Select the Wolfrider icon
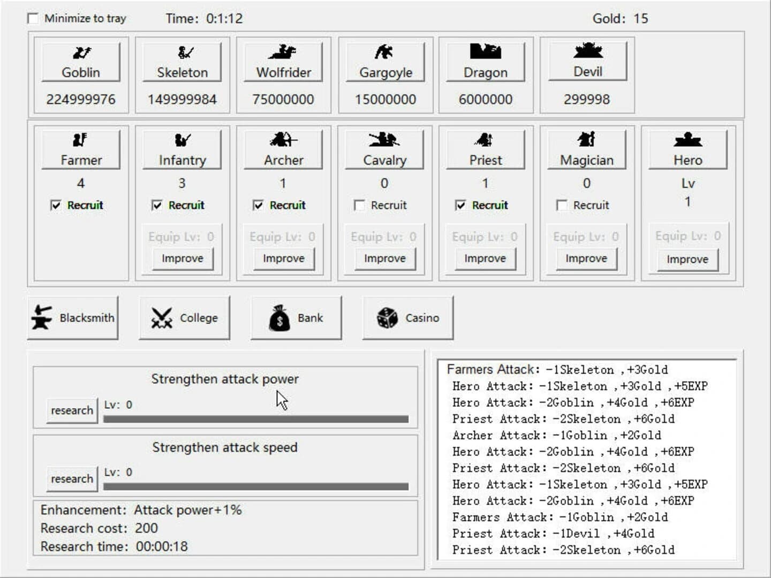771x578 pixels. [283, 51]
